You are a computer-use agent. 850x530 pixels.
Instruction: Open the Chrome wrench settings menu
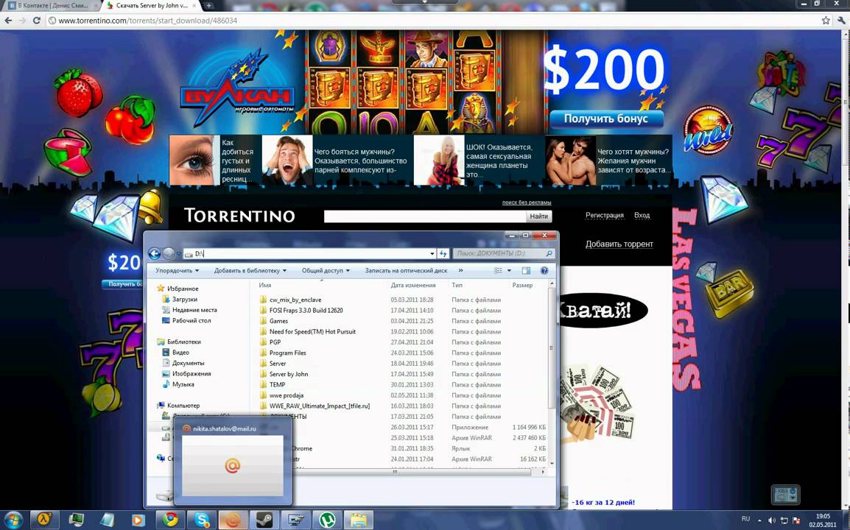tap(840, 21)
